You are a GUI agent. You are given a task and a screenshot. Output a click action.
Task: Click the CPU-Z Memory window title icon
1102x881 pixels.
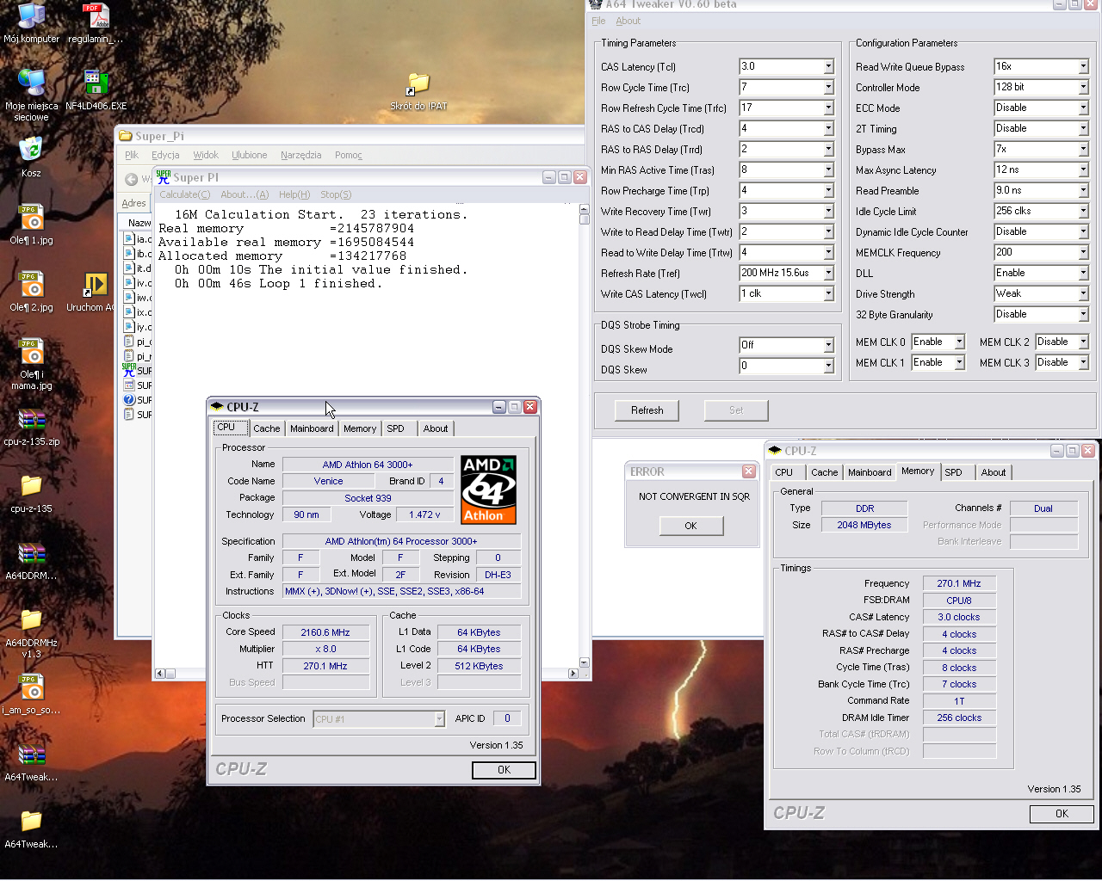[x=775, y=451]
